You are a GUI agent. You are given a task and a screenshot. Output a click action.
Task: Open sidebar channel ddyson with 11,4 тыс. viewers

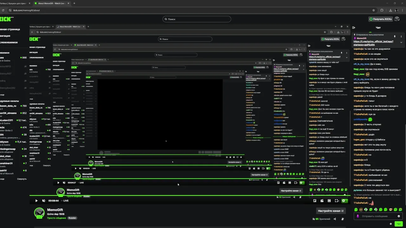point(13,143)
